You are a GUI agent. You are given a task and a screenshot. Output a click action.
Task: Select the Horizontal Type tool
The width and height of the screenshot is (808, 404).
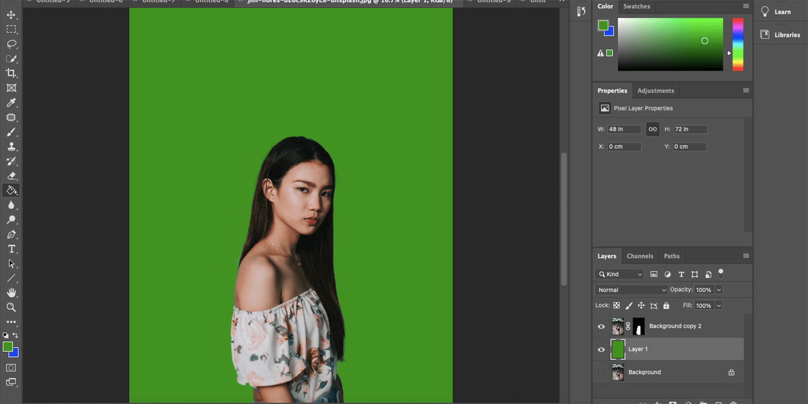[x=11, y=249]
